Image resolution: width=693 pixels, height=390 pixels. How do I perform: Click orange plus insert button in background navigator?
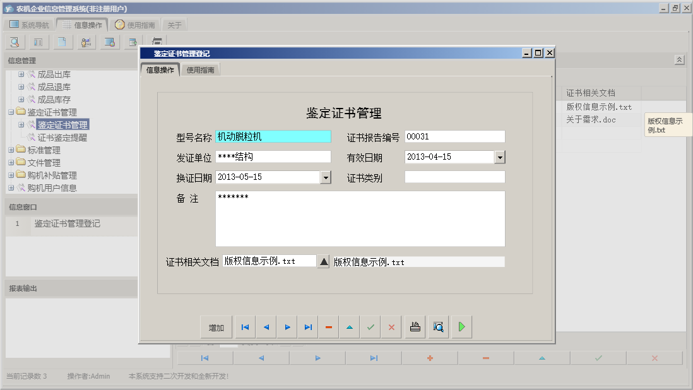[x=430, y=358]
